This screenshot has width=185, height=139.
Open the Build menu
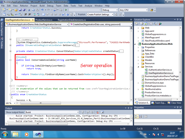42,6
